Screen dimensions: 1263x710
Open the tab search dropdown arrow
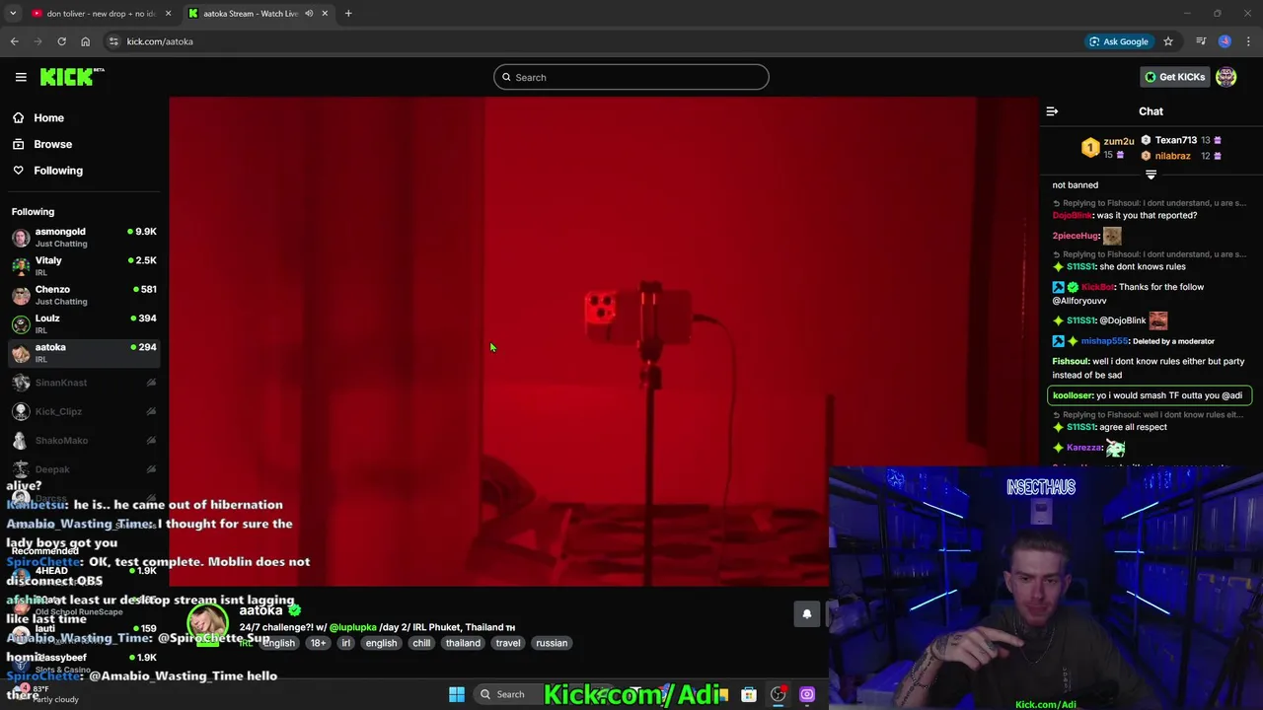13,14
